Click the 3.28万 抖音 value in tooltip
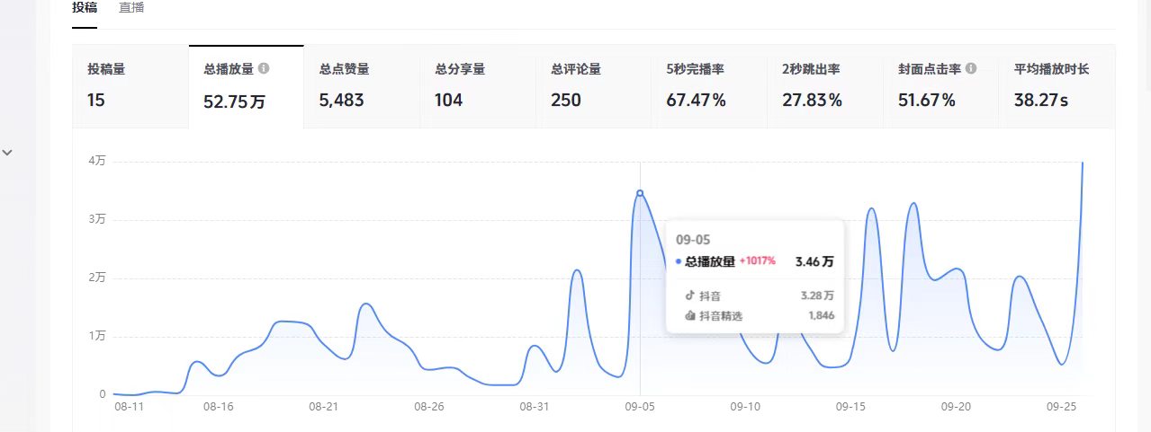Screen dimensions: 1151x432 [817, 295]
